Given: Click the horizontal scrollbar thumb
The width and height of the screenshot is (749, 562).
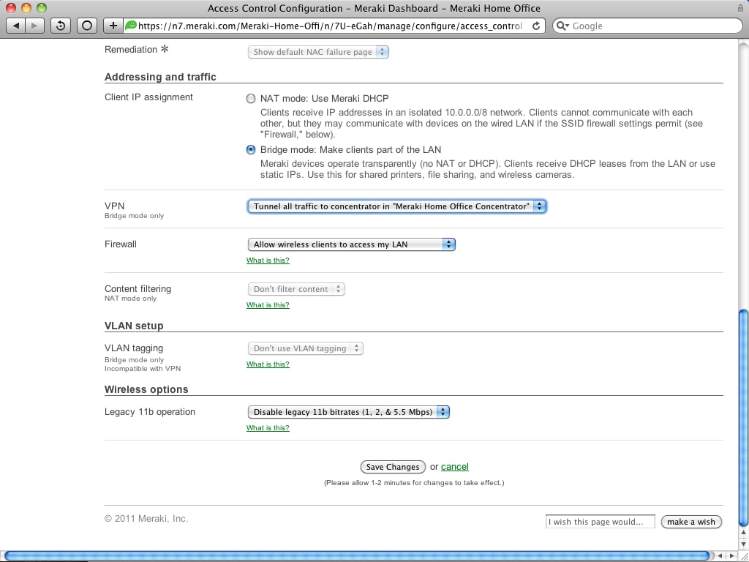Looking at the screenshot, I should pyautogui.click(x=357, y=556).
